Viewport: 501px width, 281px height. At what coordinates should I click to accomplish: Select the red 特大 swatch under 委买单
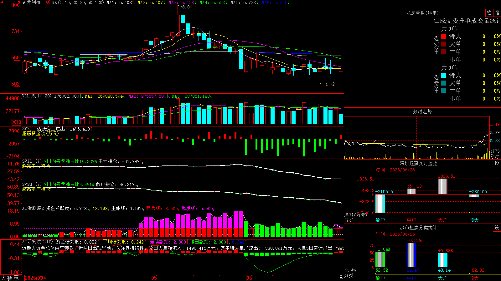click(443, 36)
